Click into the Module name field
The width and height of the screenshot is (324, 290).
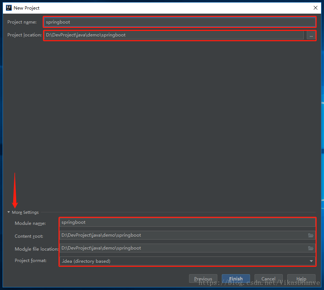click(188, 222)
